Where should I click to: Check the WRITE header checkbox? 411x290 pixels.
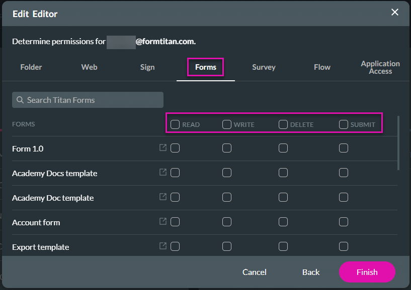(227, 124)
